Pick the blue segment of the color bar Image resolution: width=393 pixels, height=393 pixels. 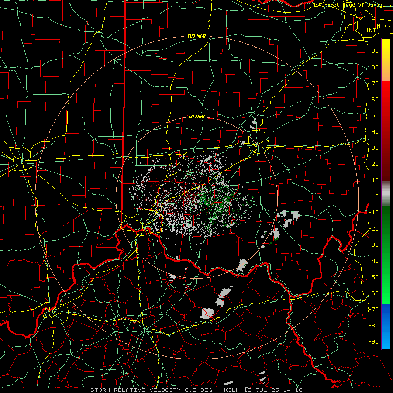point(386,326)
